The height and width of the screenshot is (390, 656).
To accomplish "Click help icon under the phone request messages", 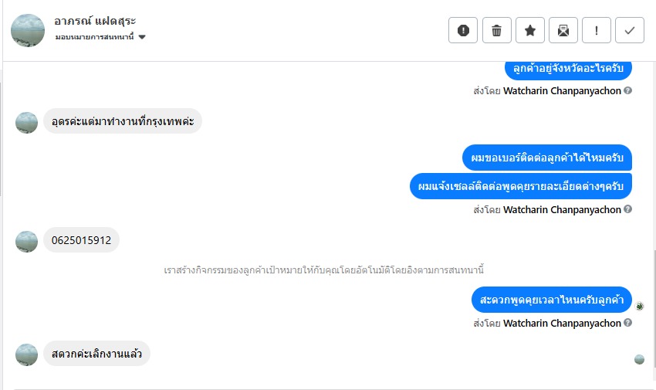I will (628, 209).
